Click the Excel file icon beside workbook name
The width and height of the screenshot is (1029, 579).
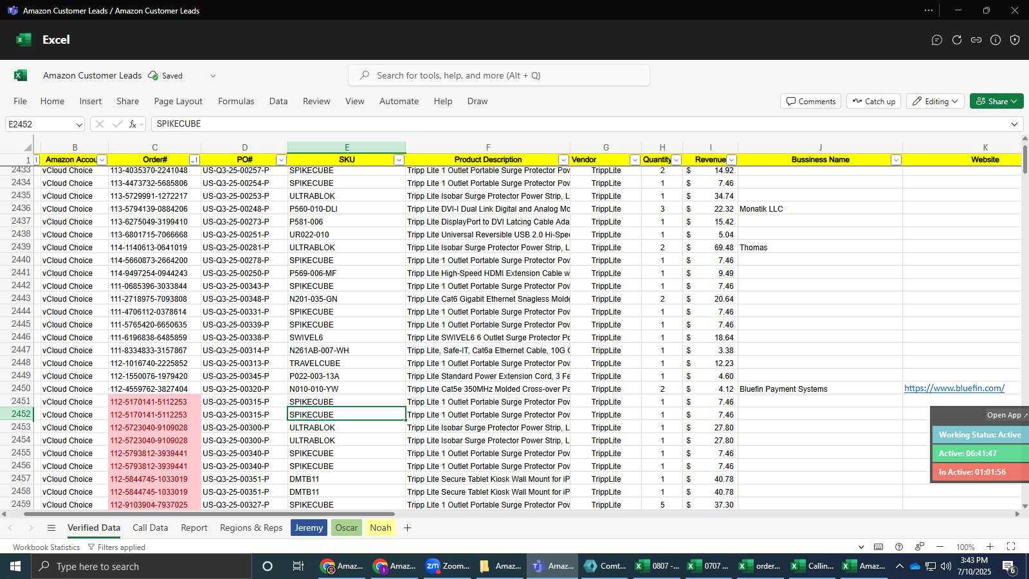21,75
